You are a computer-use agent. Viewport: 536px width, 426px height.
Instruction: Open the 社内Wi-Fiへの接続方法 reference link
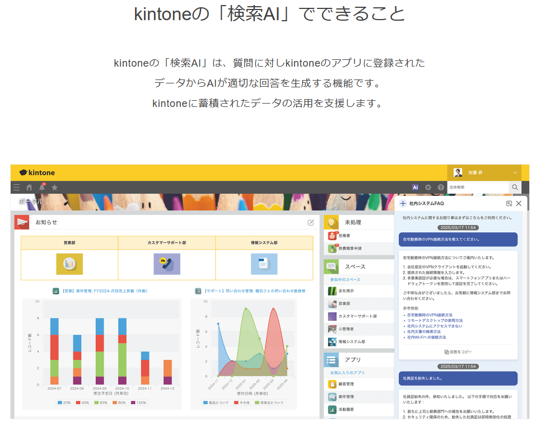click(x=427, y=337)
